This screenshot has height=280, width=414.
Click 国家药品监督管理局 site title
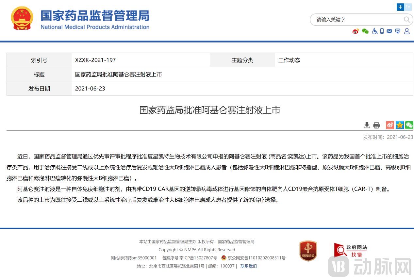point(95,15)
